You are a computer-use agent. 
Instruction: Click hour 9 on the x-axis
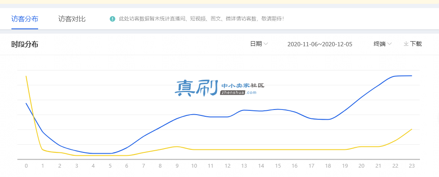pos(177,166)
